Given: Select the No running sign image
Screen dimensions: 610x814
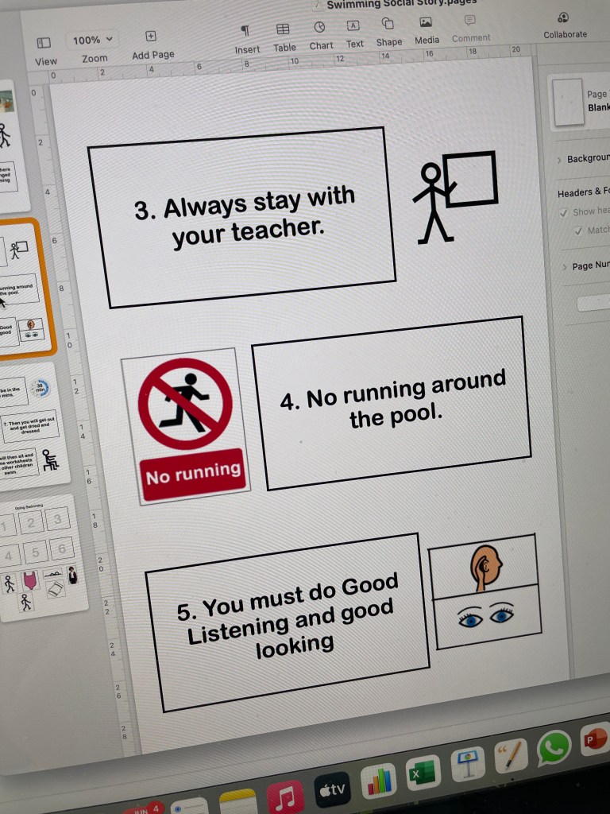Looking at the screenshot, I should coord(186,425).
